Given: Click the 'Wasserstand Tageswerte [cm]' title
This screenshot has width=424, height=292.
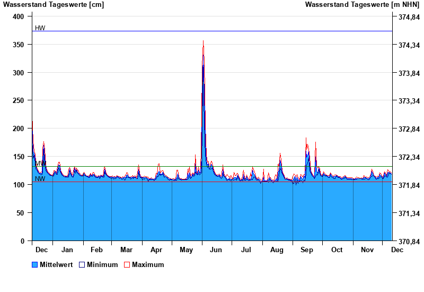Looking at the screenshot, I should [54, 5].
